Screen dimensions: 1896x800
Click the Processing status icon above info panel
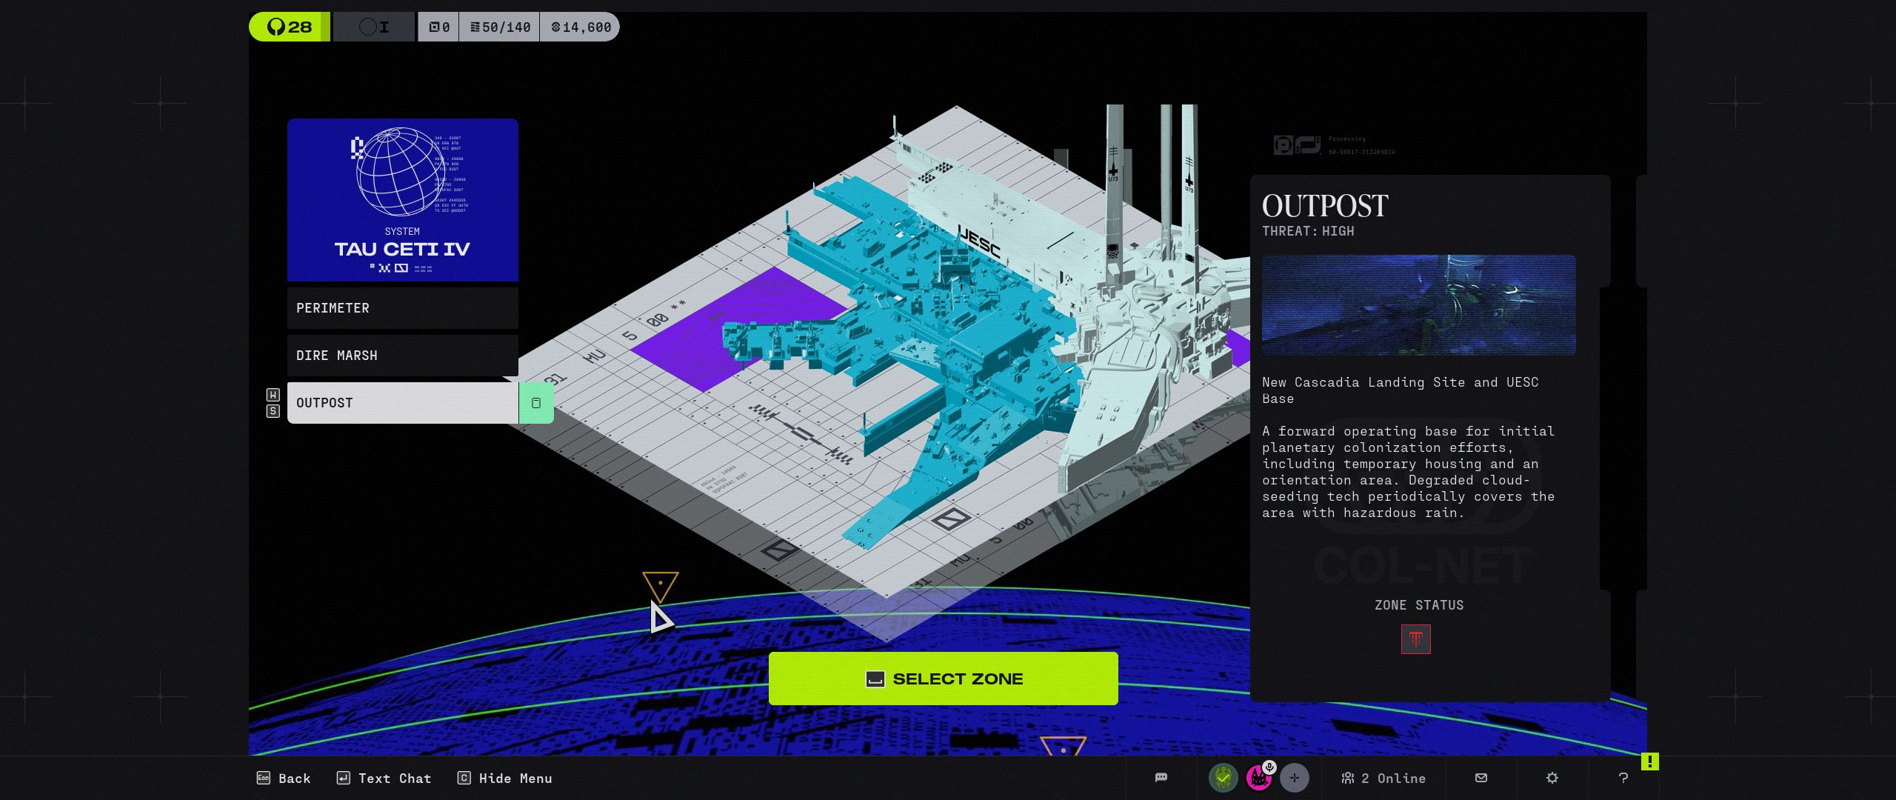pos(1297,144)
